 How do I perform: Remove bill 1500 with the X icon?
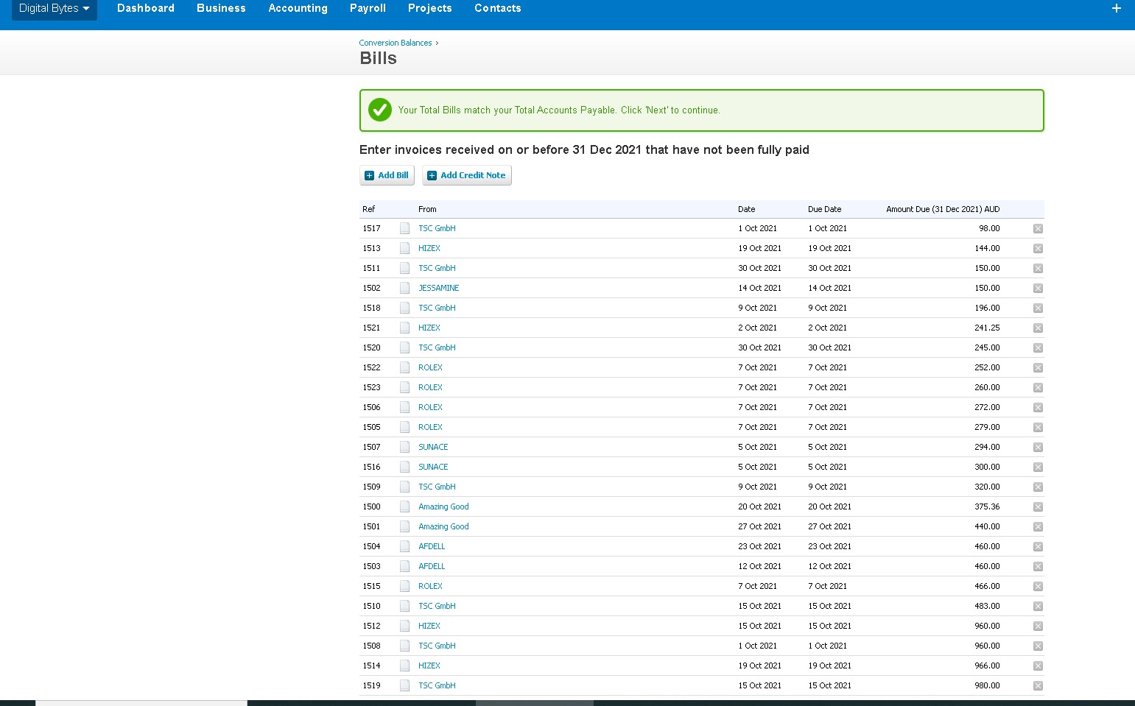click(x=1038, y=507)
